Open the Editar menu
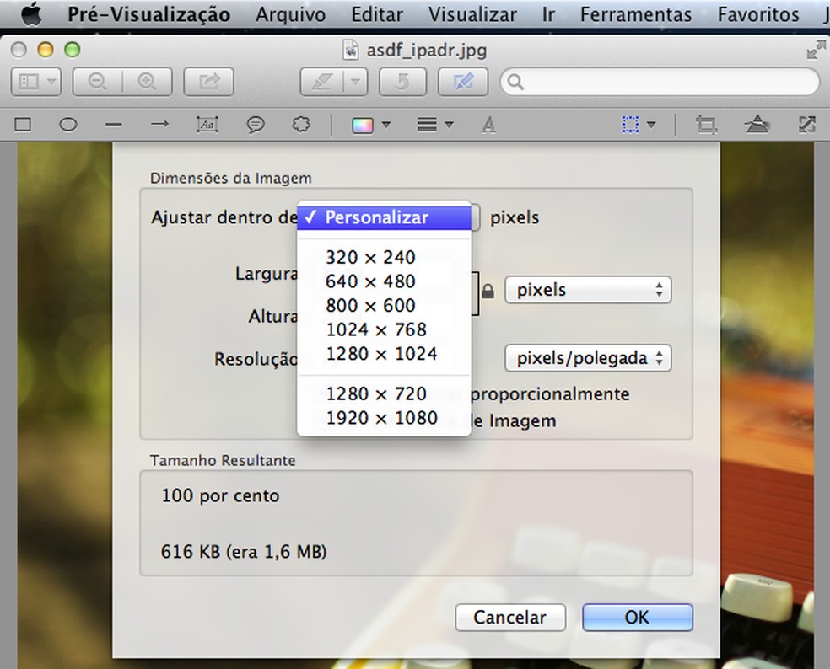Viewport: 830px width, 669px height. click(377, 14)
